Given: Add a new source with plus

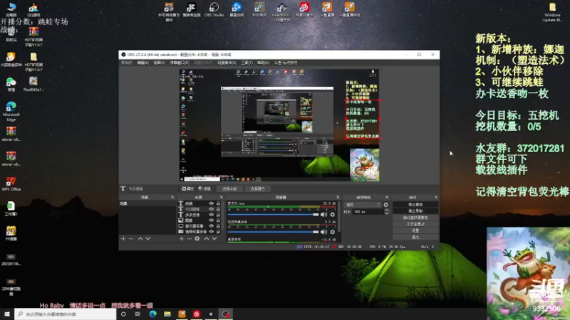Looking at the screenshot, I should point(182,239).
